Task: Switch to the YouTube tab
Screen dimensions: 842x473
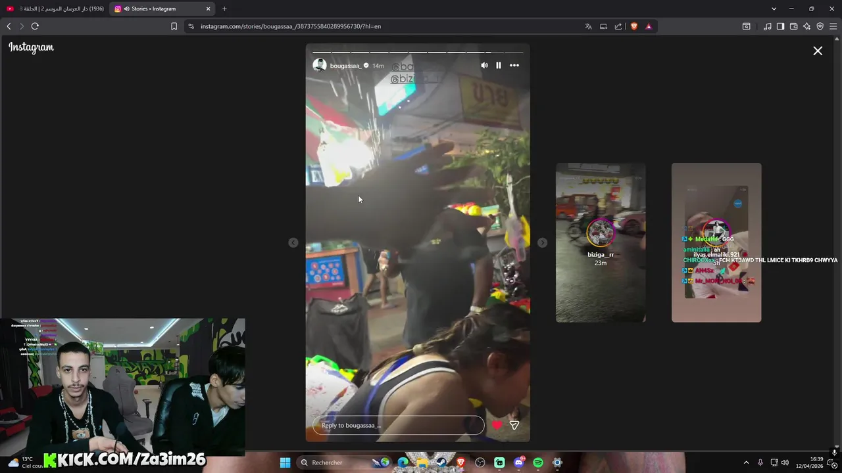Action: pyautogui.click(x=55, y=9)
